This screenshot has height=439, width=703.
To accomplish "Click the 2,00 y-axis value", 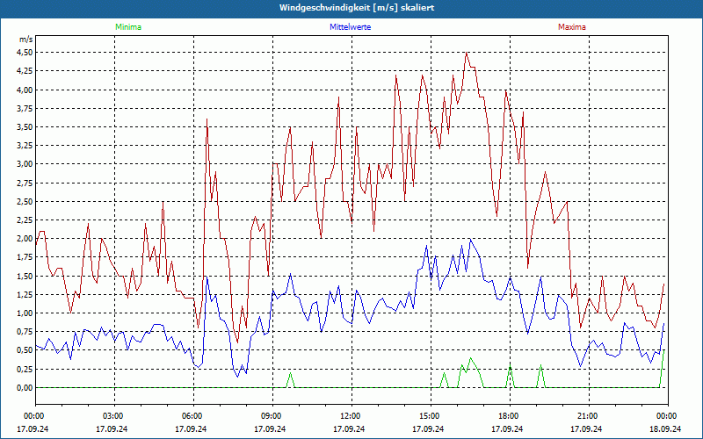I will [25, 239].
